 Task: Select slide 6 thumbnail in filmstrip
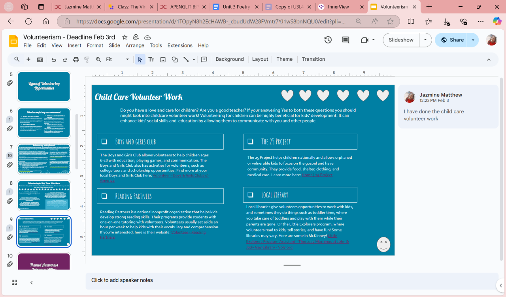[x=44, y=123]
